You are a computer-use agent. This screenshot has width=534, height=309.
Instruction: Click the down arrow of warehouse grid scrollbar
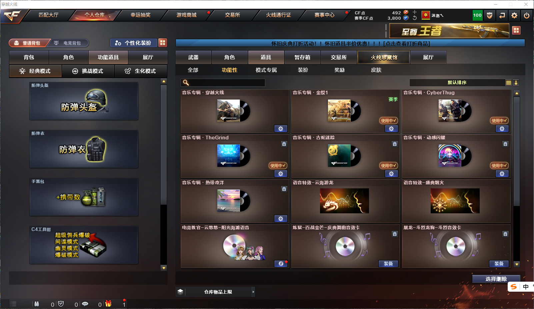(x=517, y=264)
